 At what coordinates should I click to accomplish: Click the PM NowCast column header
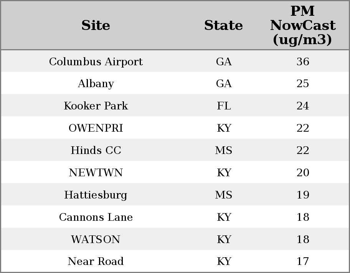pyautogui.click(x=302, y=25)
